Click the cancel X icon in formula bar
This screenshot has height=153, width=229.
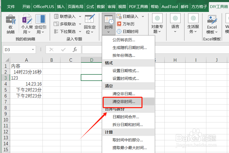click(x=51, y=50)
